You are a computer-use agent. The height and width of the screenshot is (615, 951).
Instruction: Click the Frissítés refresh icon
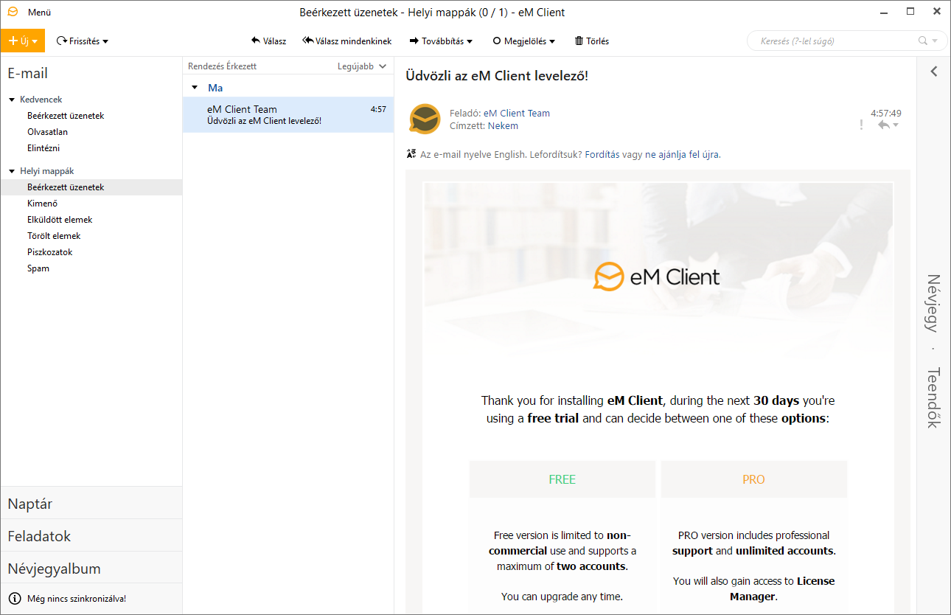pyautogui.click(x=62, y=41)
